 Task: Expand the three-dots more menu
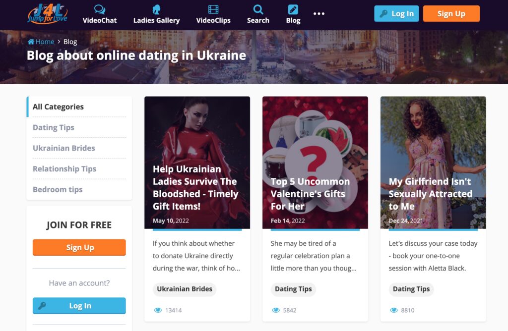coord(319,13)
